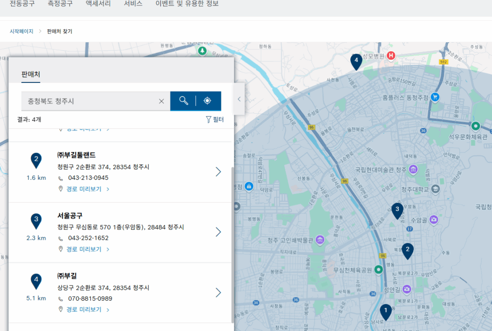Screen dimensions: 492x331
Task: Click the blue shopping bag map icon
Action: 249,187
